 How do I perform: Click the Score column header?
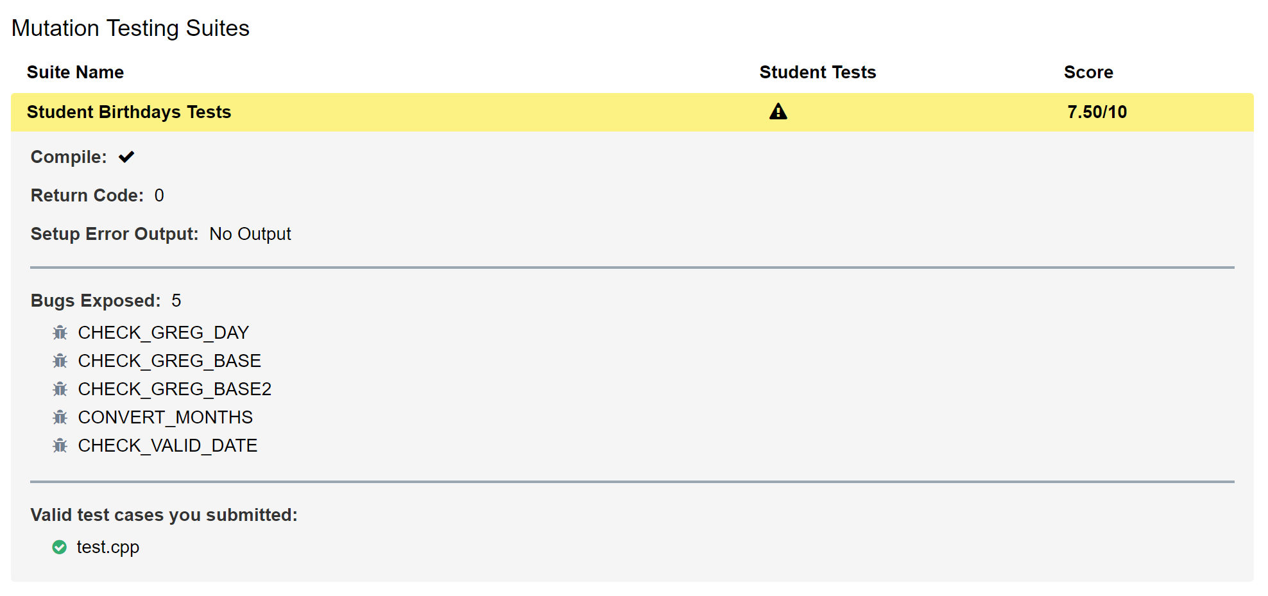pos(1088,72)
